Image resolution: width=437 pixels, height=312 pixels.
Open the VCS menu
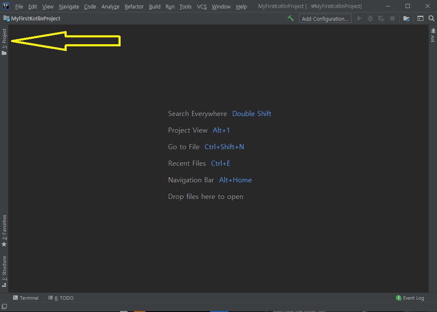tap(202, 7)
